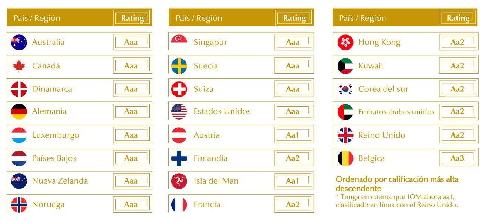This screenshot has height=222, width=486.
Task: Select the Finlandia country name
Action: [x=210, y=158]
